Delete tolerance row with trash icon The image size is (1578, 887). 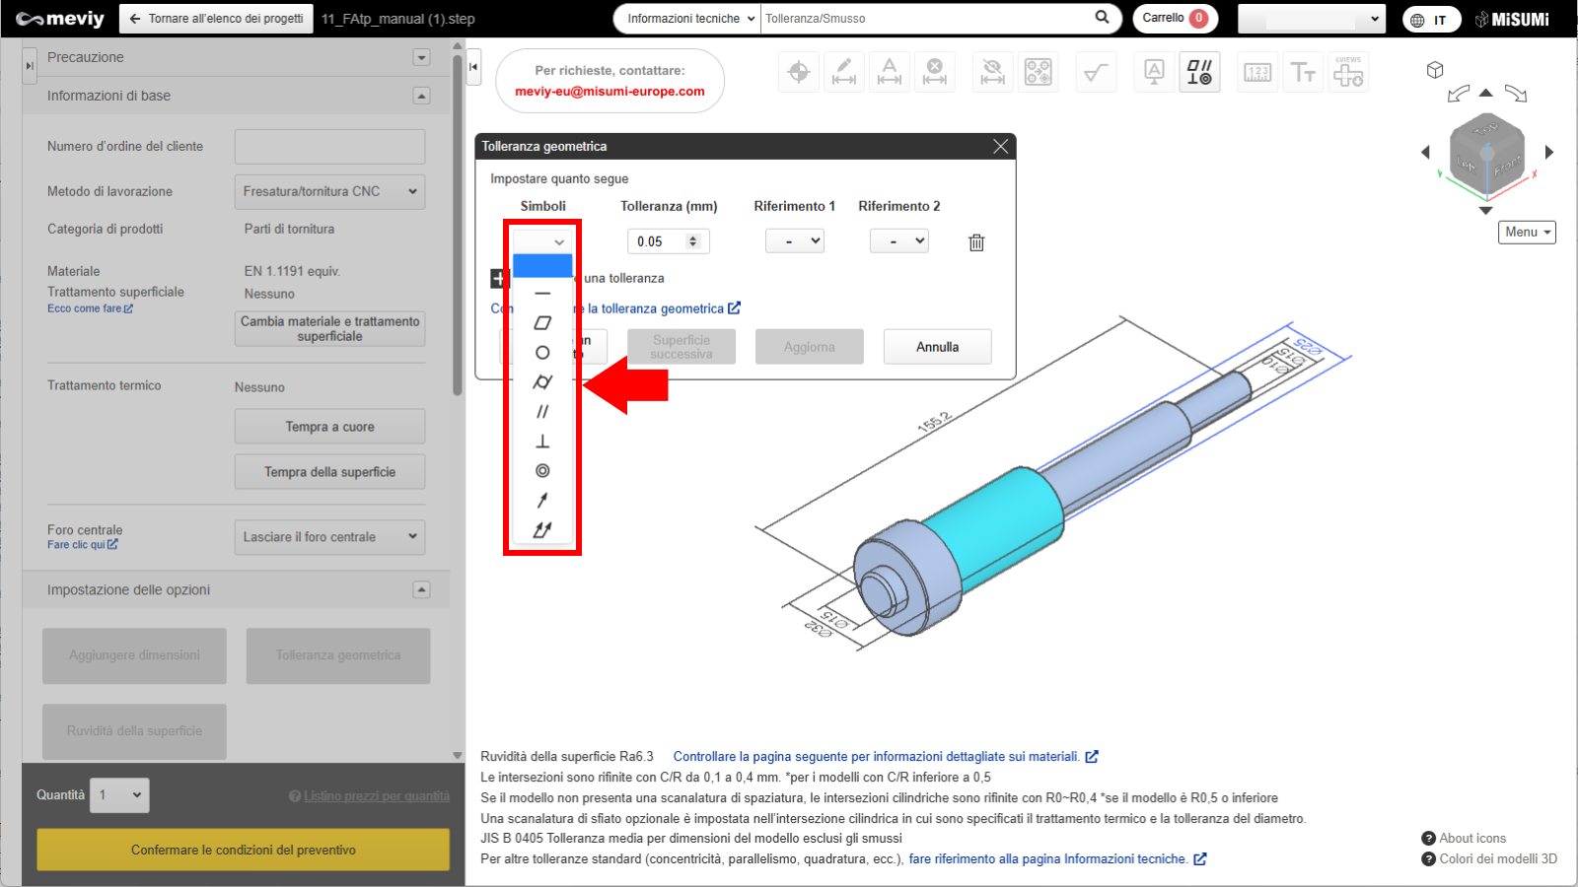(976, 242)
